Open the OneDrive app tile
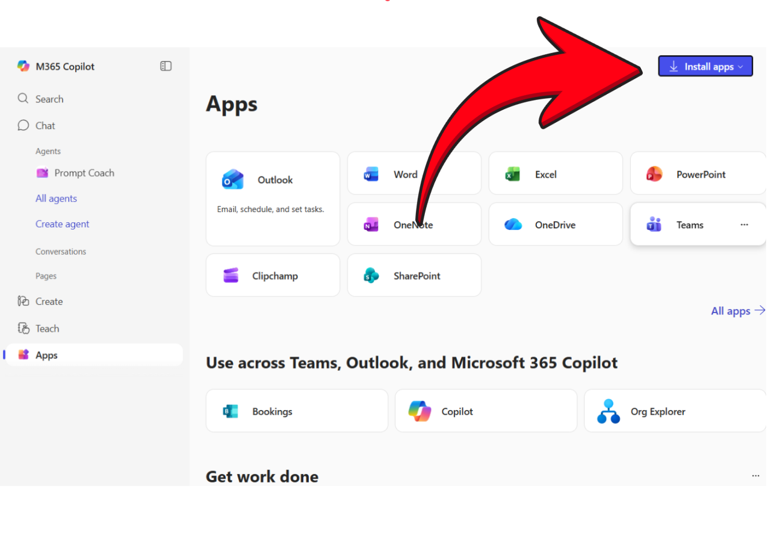 (x=555, y=225)
